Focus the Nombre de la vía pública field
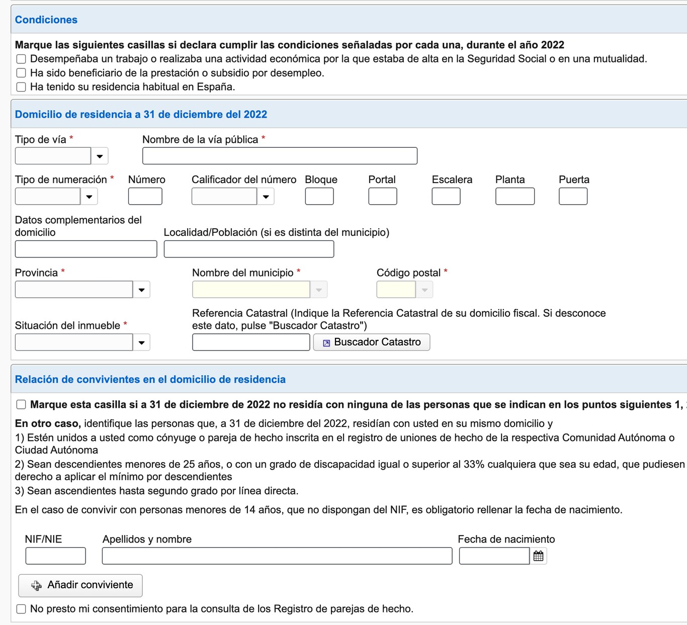 click(x=280, y=156)
